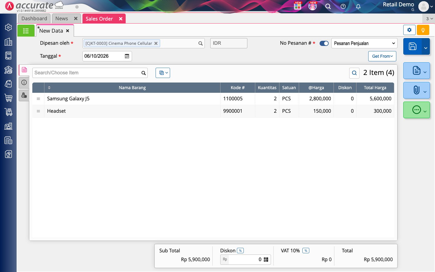Toggle VAT 10% percent button
This screenshot has height=272, width=435.
pos(306,251)
